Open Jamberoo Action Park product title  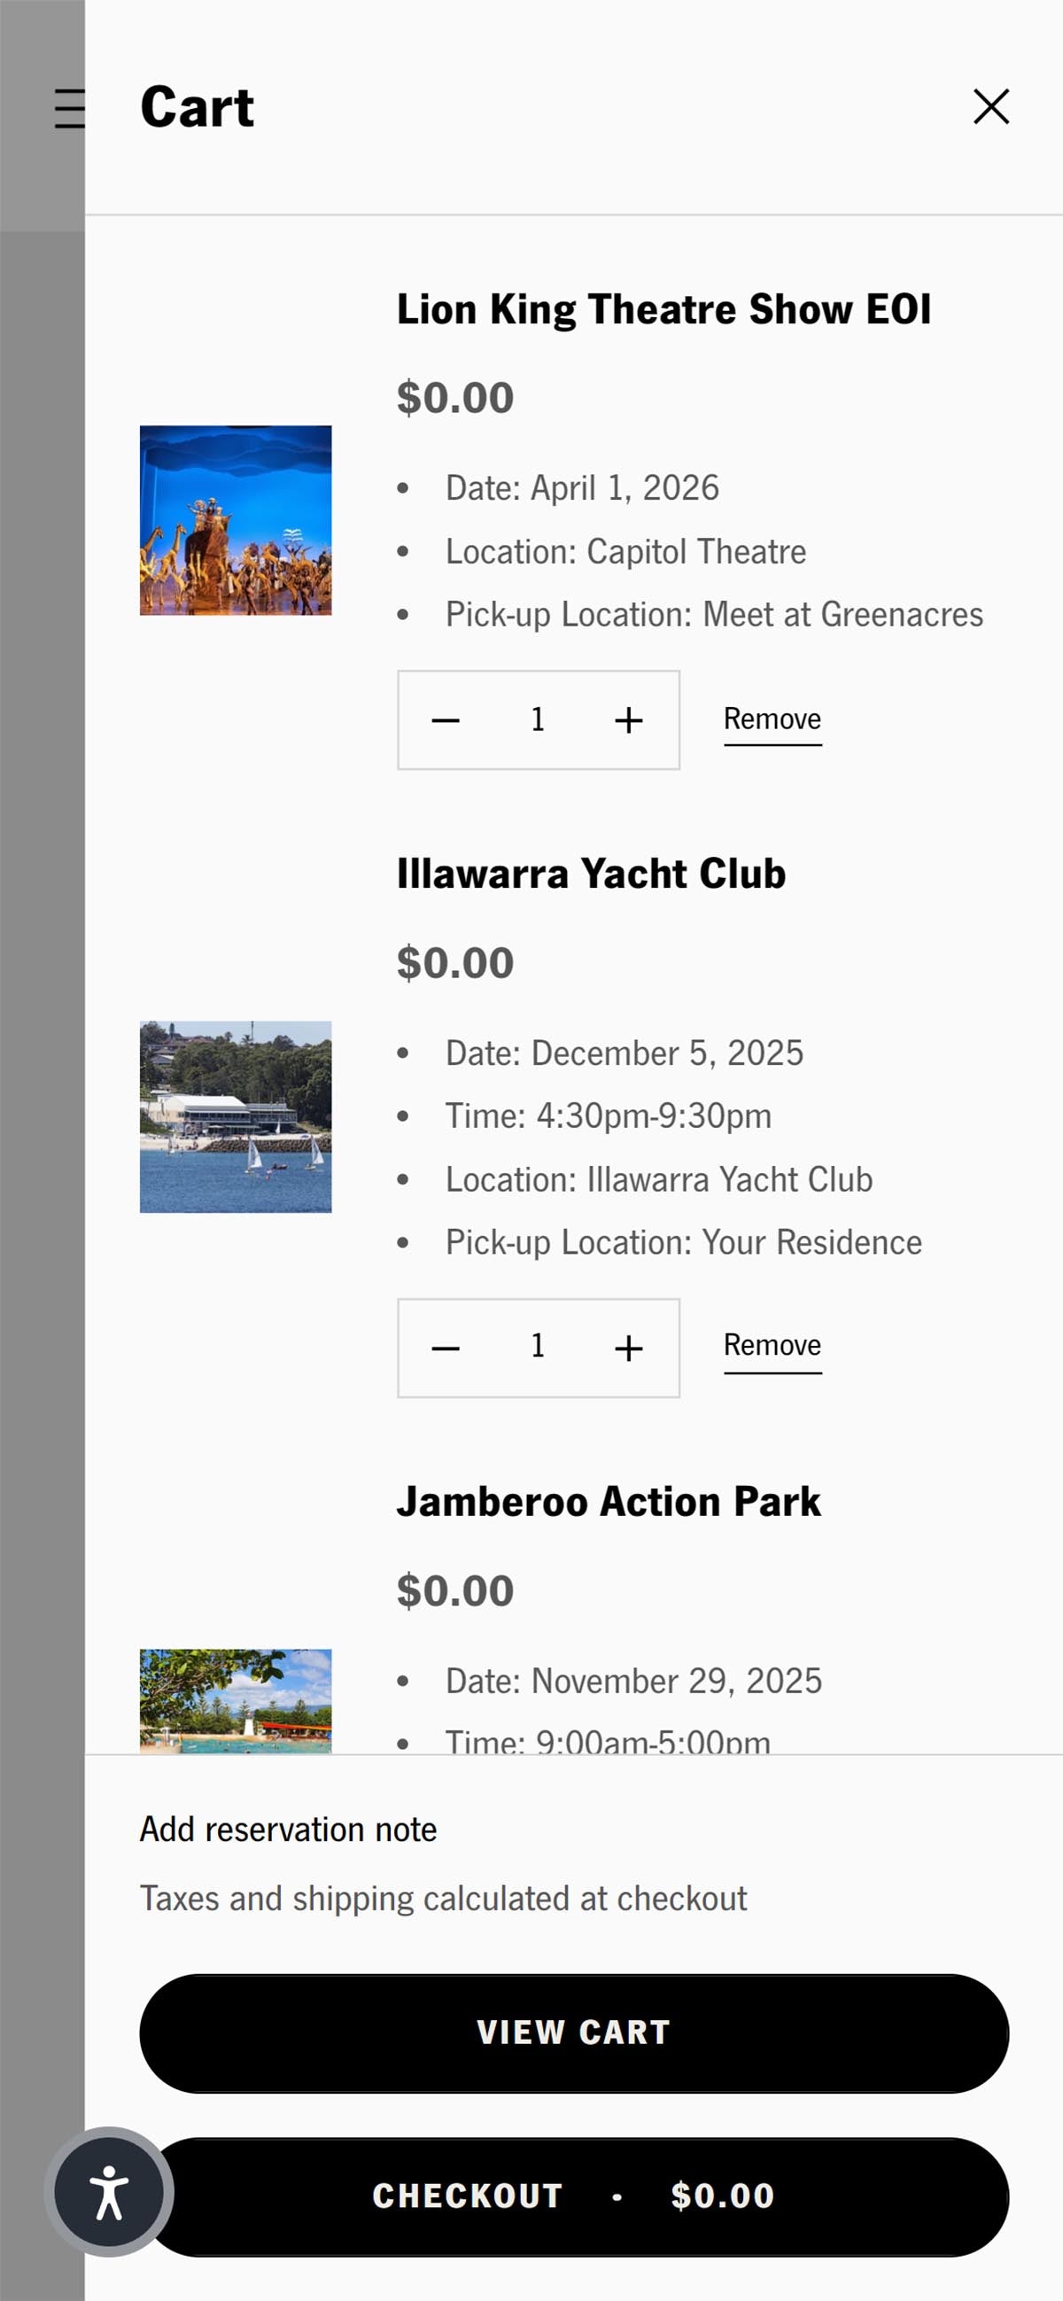tap(609, 1502)
